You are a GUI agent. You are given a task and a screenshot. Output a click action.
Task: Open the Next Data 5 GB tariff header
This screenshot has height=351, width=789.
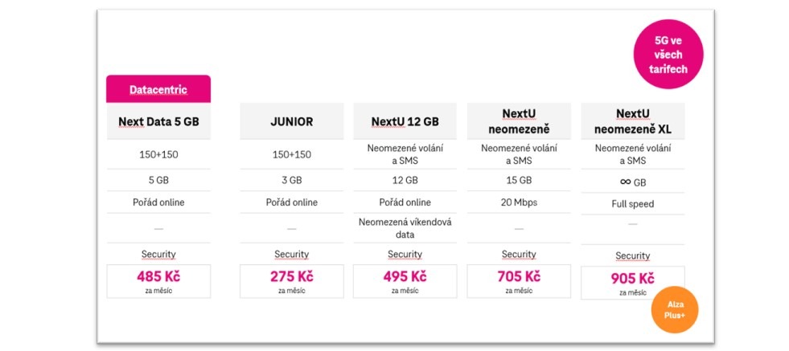click(x=158, y=122)
